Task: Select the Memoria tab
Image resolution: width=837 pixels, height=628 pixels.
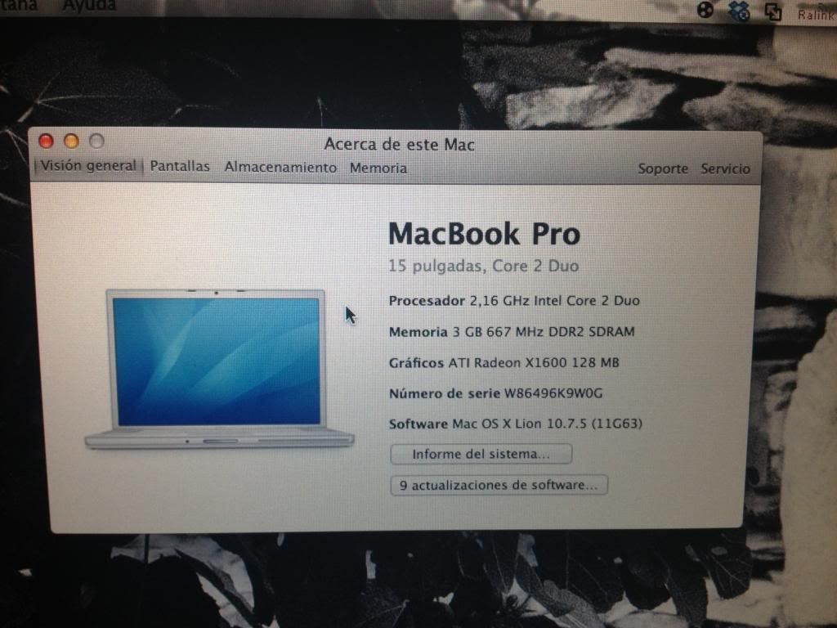Action: pyautogui.click(x=378, y=168)
